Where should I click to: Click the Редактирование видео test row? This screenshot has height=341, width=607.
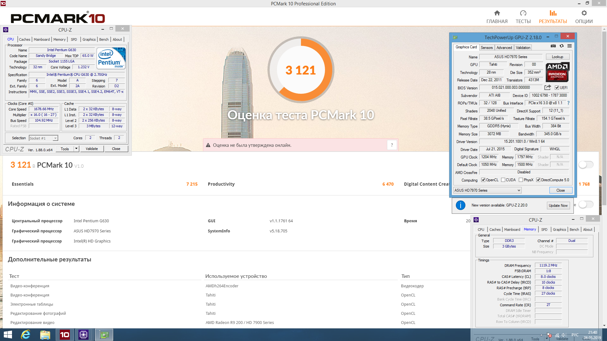pyautogui.click(x=32, y=323)
